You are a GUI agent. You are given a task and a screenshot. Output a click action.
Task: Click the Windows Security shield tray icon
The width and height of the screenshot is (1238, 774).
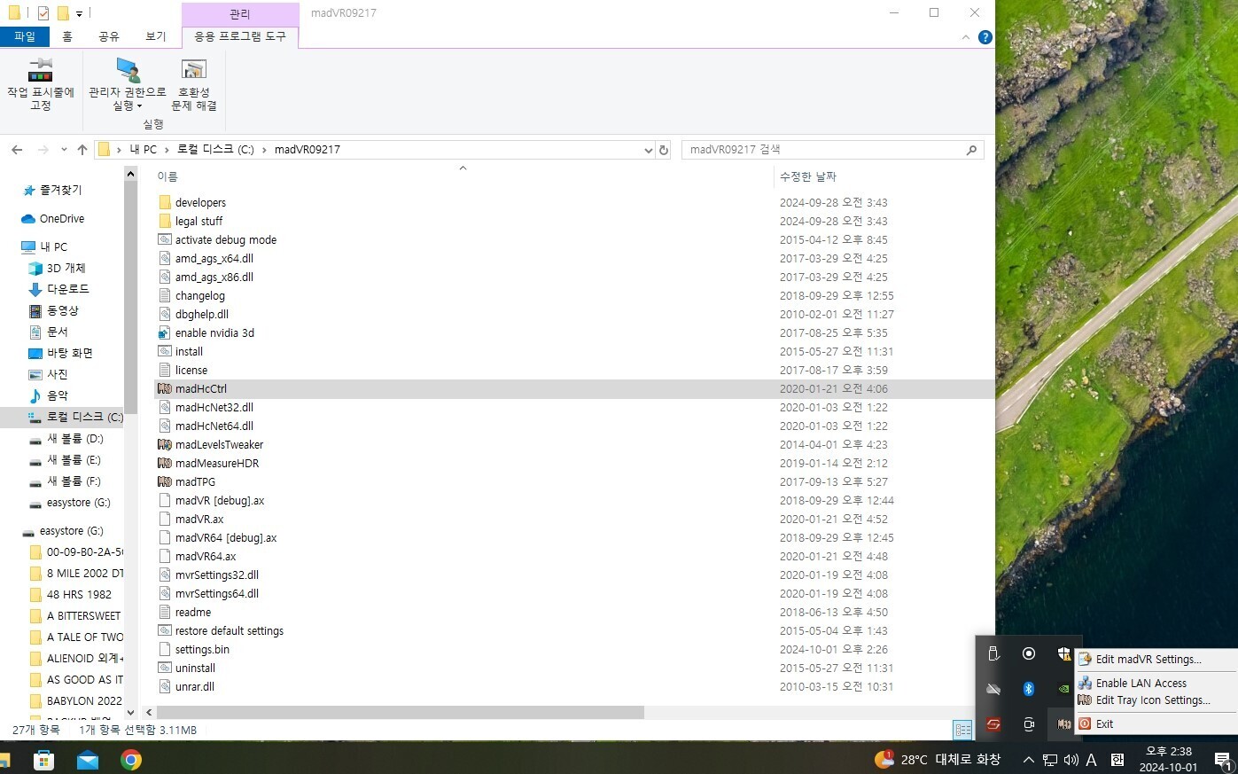click(x=1063, y=654)
